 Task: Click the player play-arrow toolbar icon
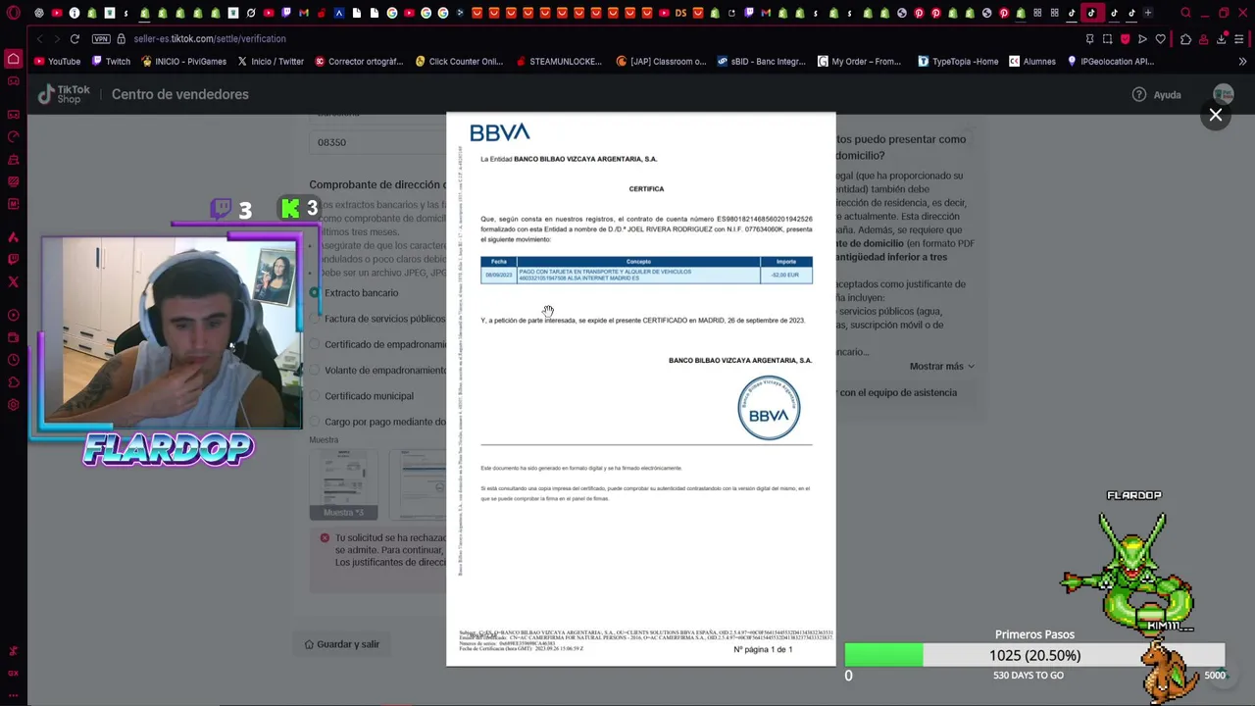click(1142, 39)
